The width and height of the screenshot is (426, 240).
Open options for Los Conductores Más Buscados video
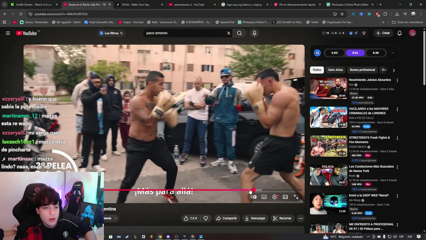point(397,167)
